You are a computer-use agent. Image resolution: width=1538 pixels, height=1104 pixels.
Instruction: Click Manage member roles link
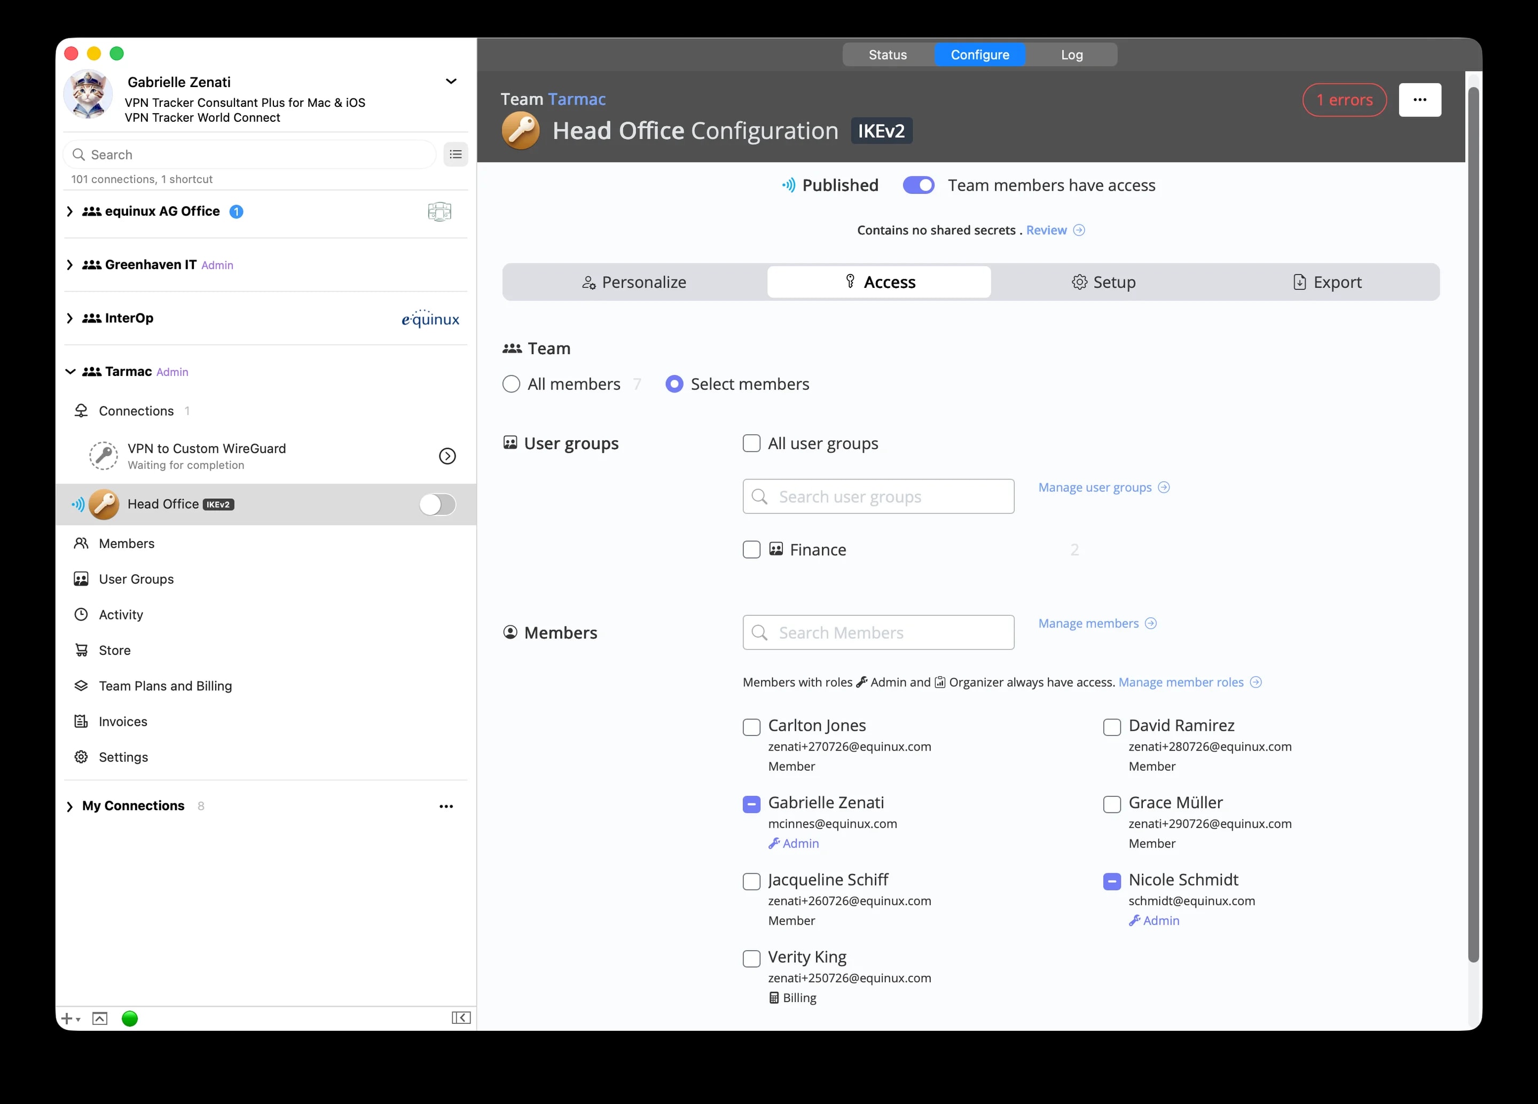pos(1189,682)
